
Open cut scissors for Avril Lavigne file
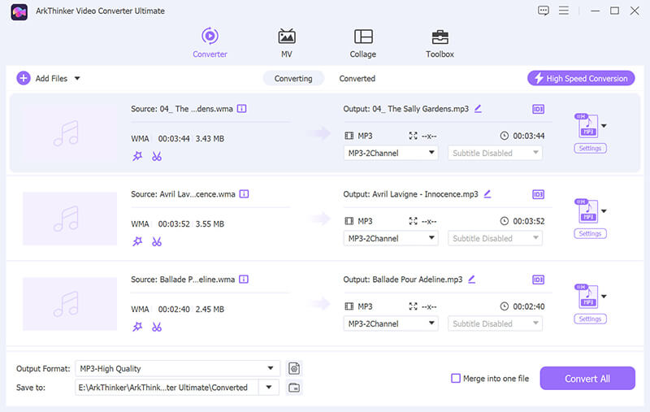(x=156, y=241)
